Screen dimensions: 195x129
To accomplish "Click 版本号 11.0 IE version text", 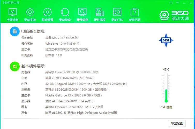I will 54,55.
